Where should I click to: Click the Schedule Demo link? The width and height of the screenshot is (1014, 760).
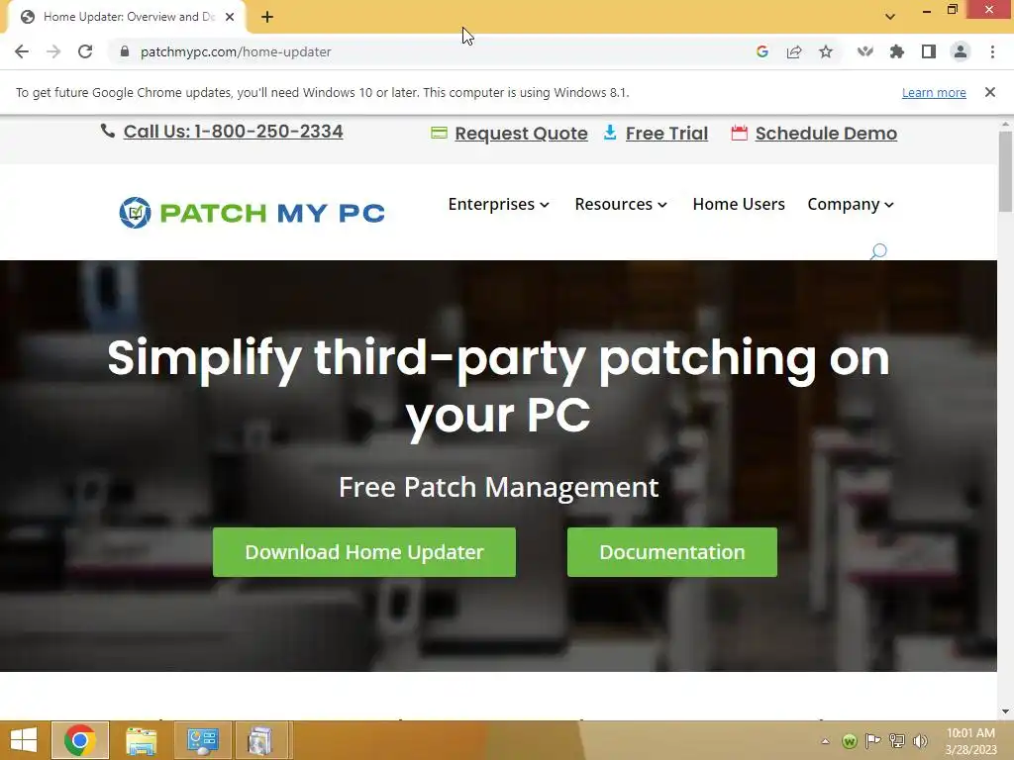coord(826,134)
